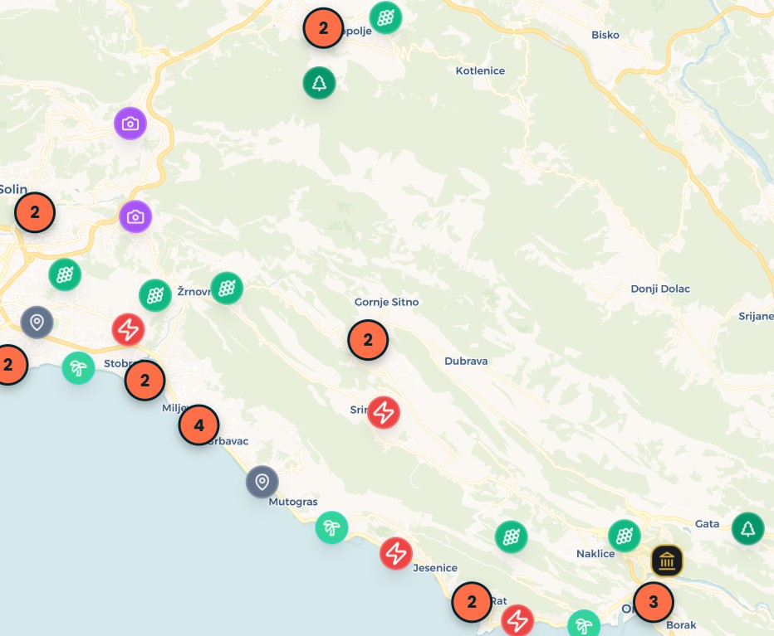Open the palm tree marker below Mutogras

tap(331, 527)
